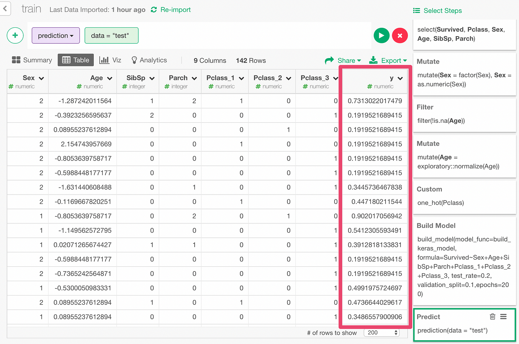Click the data = "test" parameter token
This screenshot has height=344, width=519.
112,36
